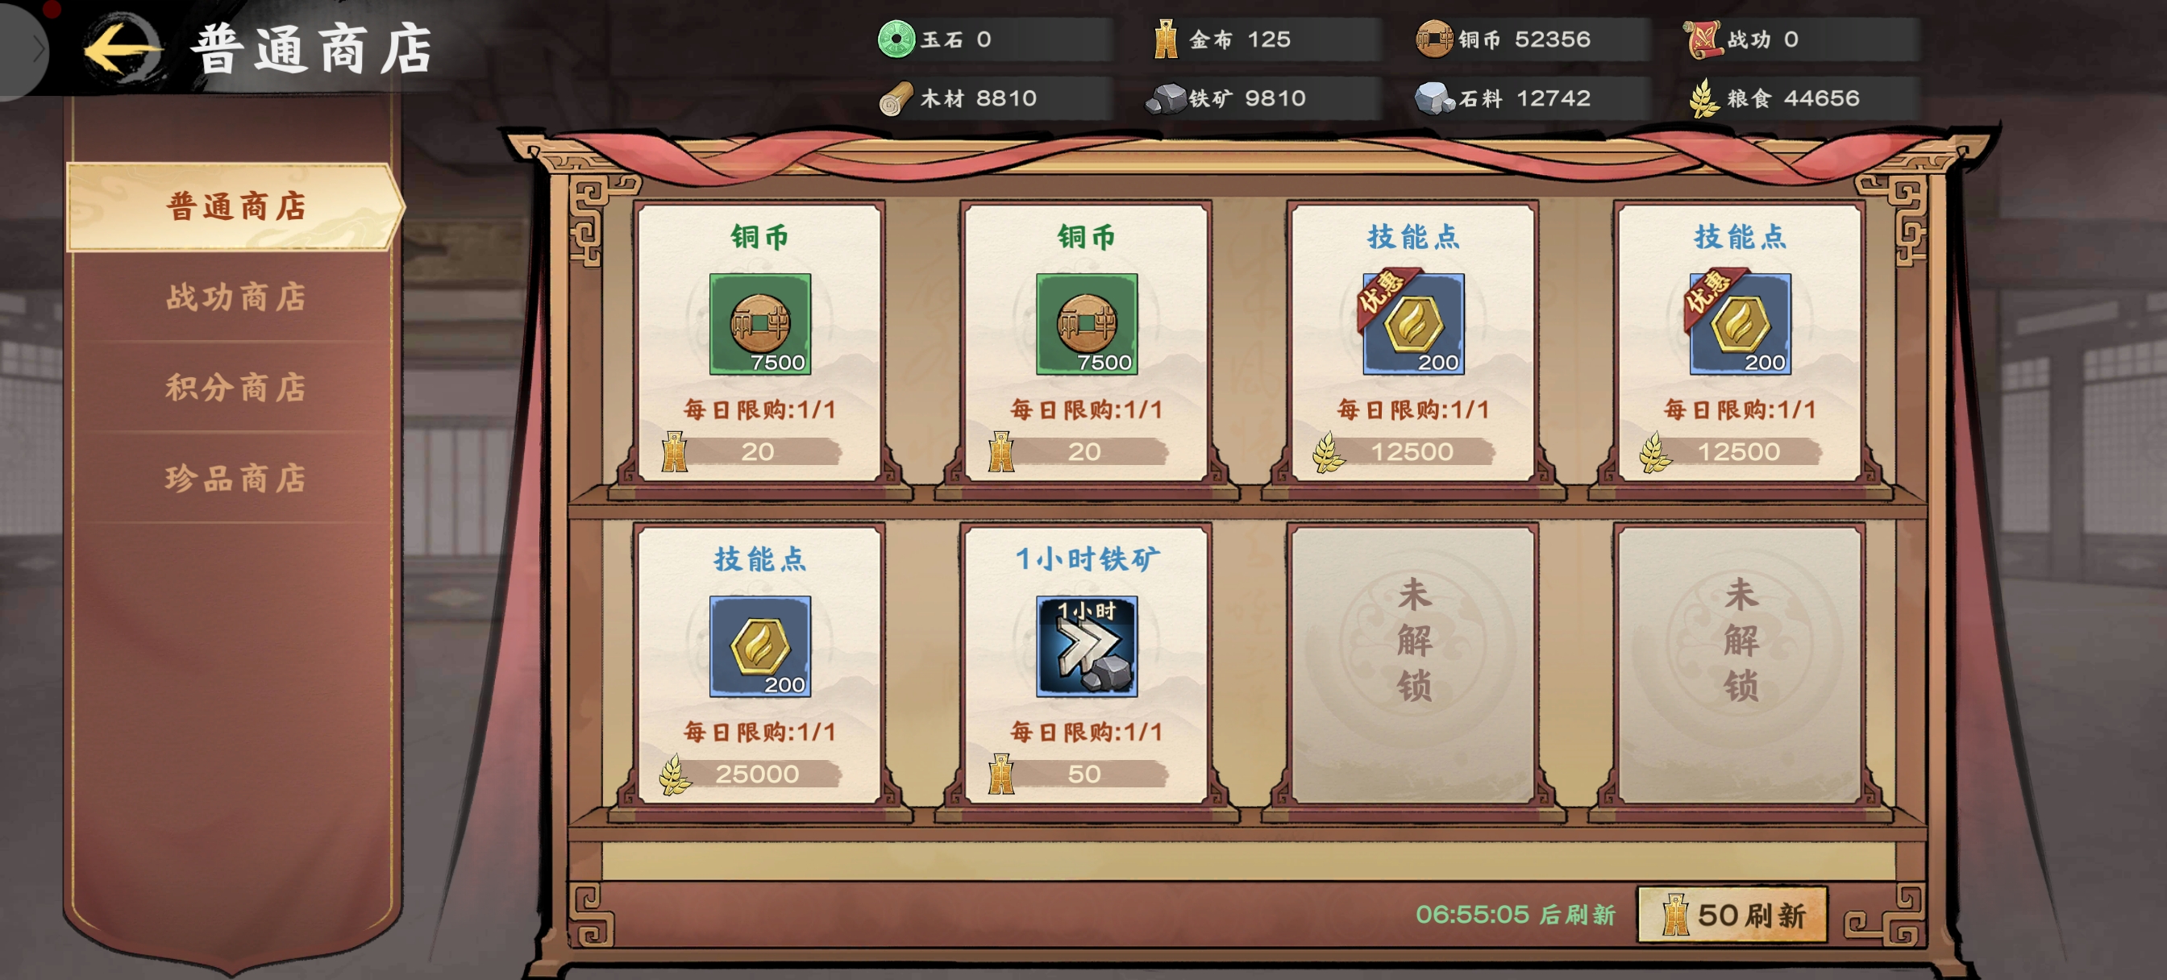Select the 普通商店 tab
Screen dimensions: 2167x980
(235, 206)
